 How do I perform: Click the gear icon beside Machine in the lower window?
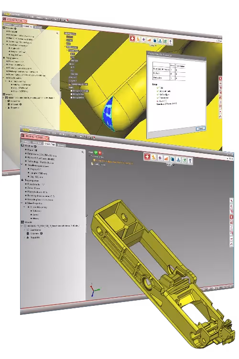35,146
